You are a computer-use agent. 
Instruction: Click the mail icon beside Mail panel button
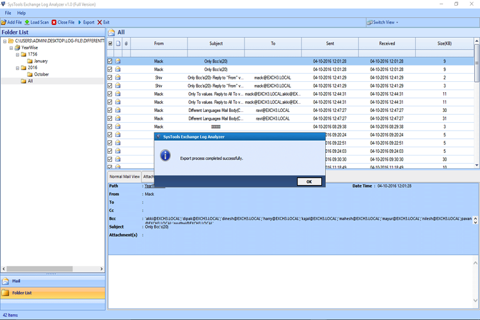6,281
